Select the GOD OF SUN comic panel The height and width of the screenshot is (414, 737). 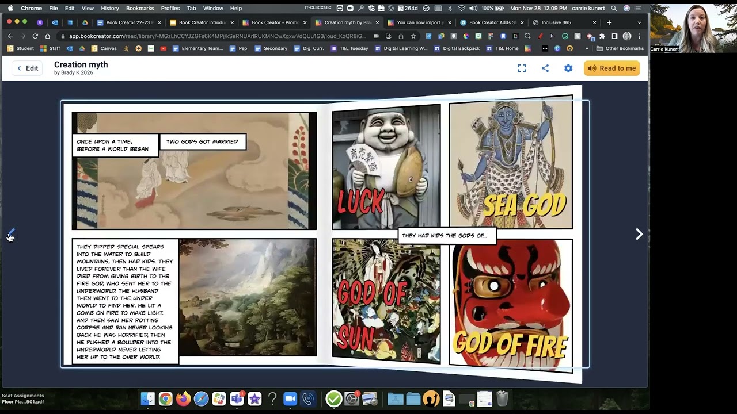click(386, 301)
